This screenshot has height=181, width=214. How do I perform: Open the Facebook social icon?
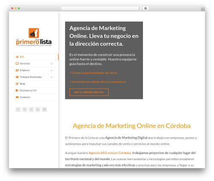point(18,110)
